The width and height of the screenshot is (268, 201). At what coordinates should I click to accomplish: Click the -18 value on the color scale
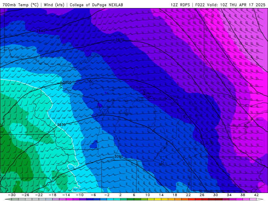point(53,195)
